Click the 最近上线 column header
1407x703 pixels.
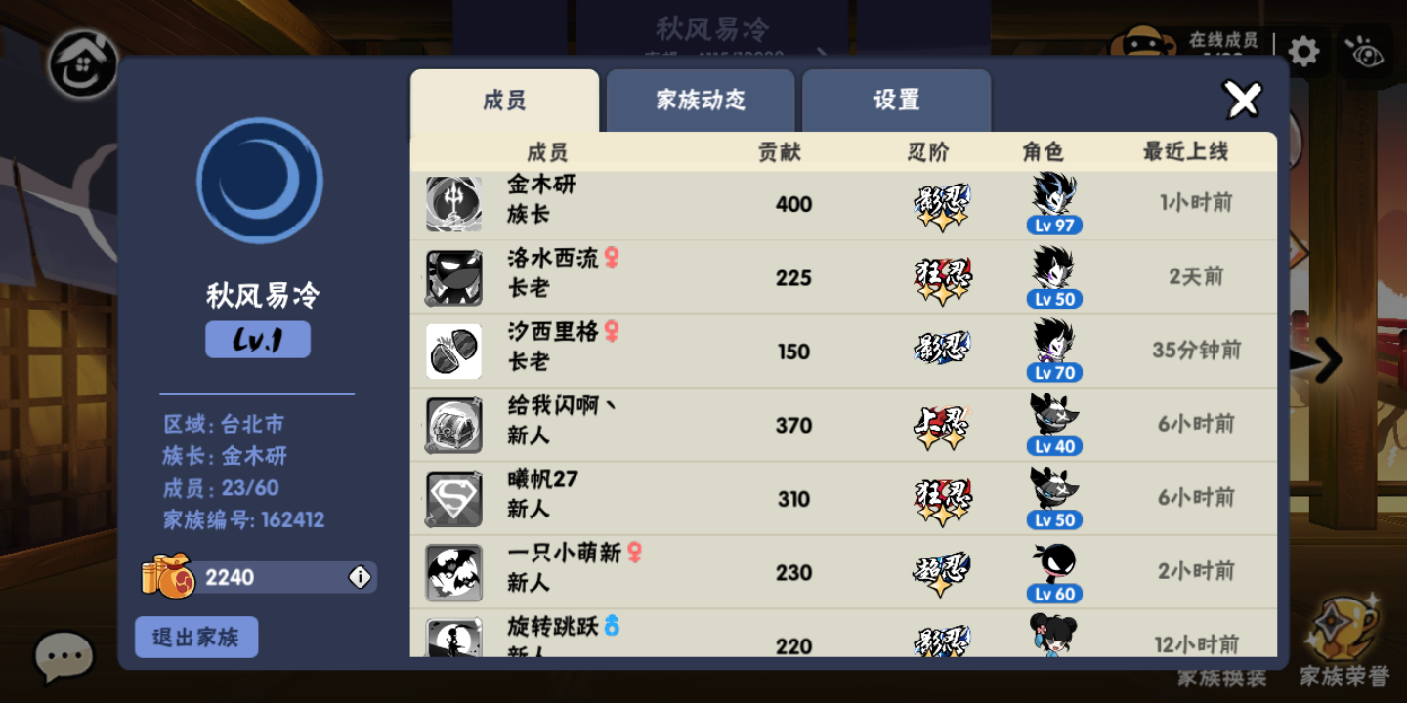(1185, 151)
